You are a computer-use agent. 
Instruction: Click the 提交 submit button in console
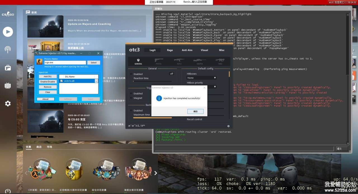(342, 149)
